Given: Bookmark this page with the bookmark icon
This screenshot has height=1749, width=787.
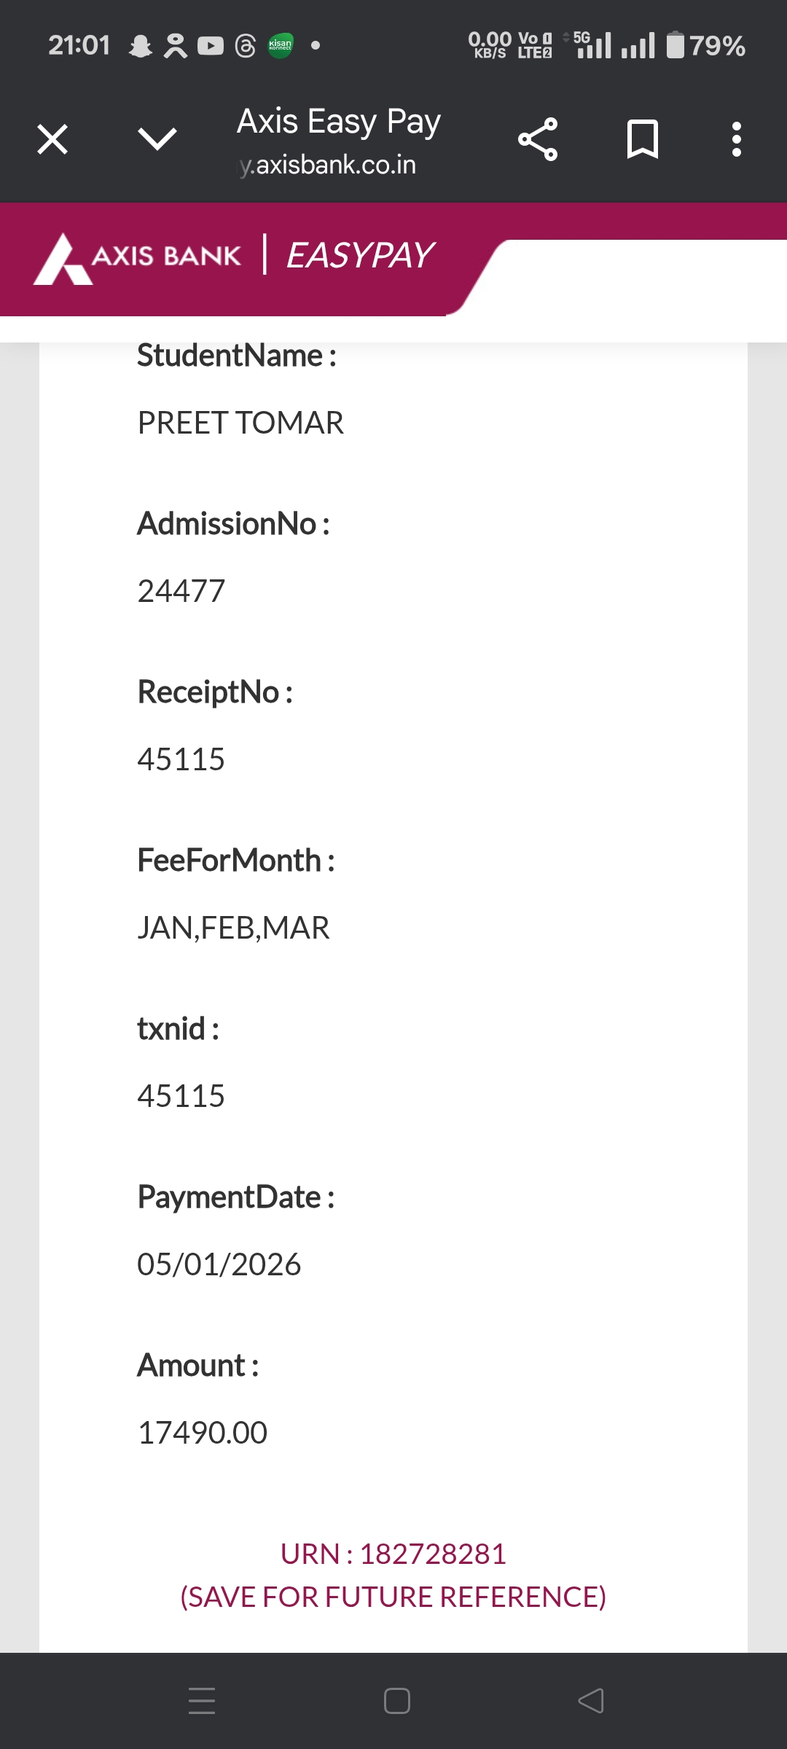Looking at the screenshot, I should click(643, 138).
